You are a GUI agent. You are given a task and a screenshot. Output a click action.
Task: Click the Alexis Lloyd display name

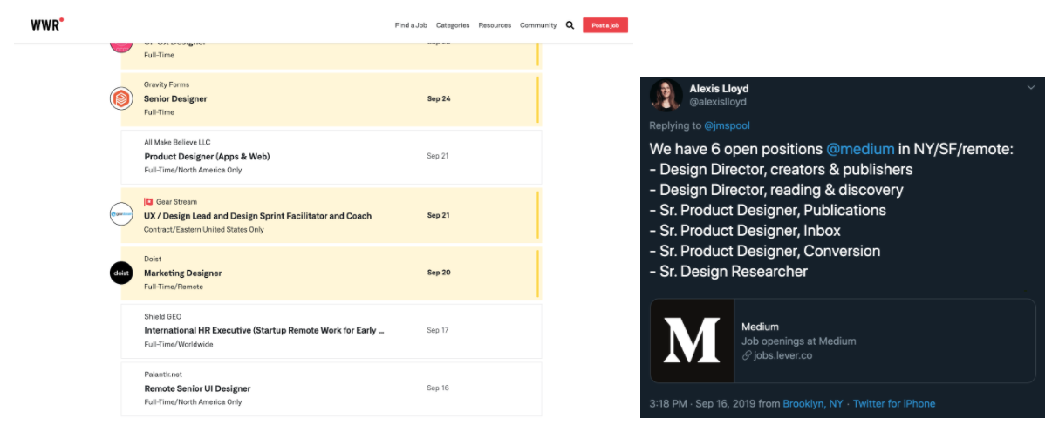click(x=719, y=88)
